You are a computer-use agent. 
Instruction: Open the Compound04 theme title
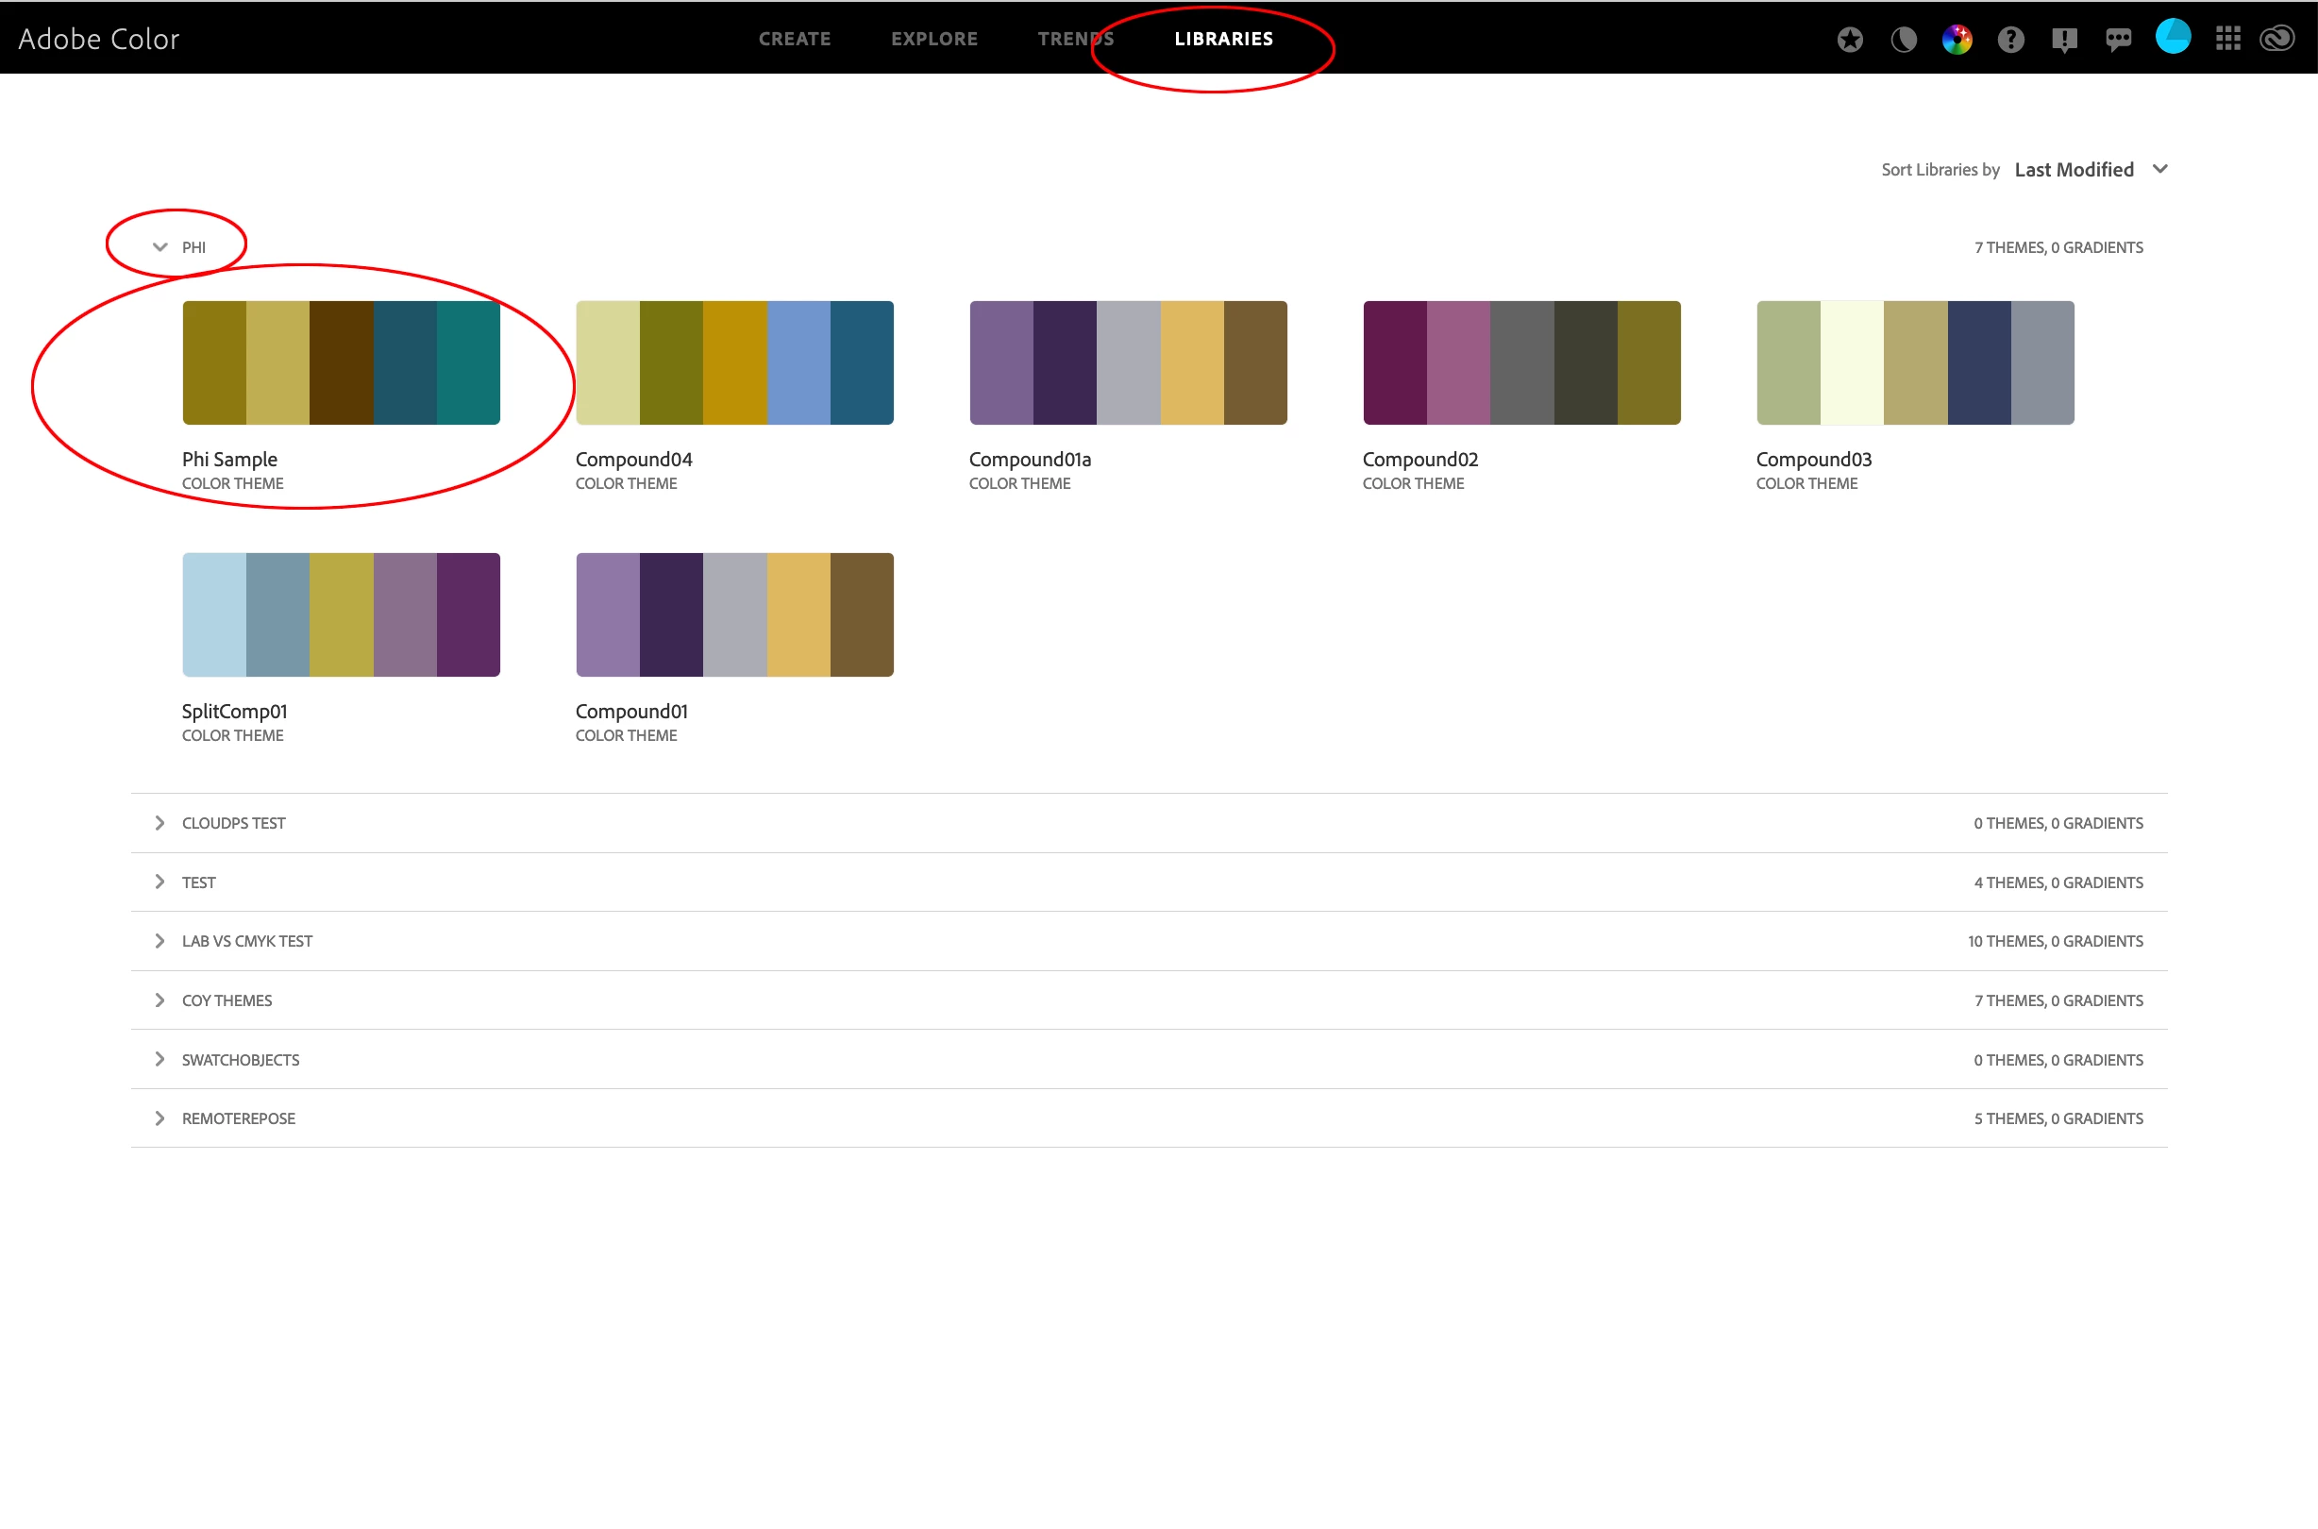633,460
